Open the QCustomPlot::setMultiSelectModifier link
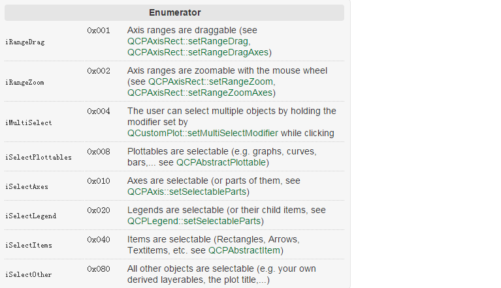Viewport: 501px width, 288px height. point(202,133)
